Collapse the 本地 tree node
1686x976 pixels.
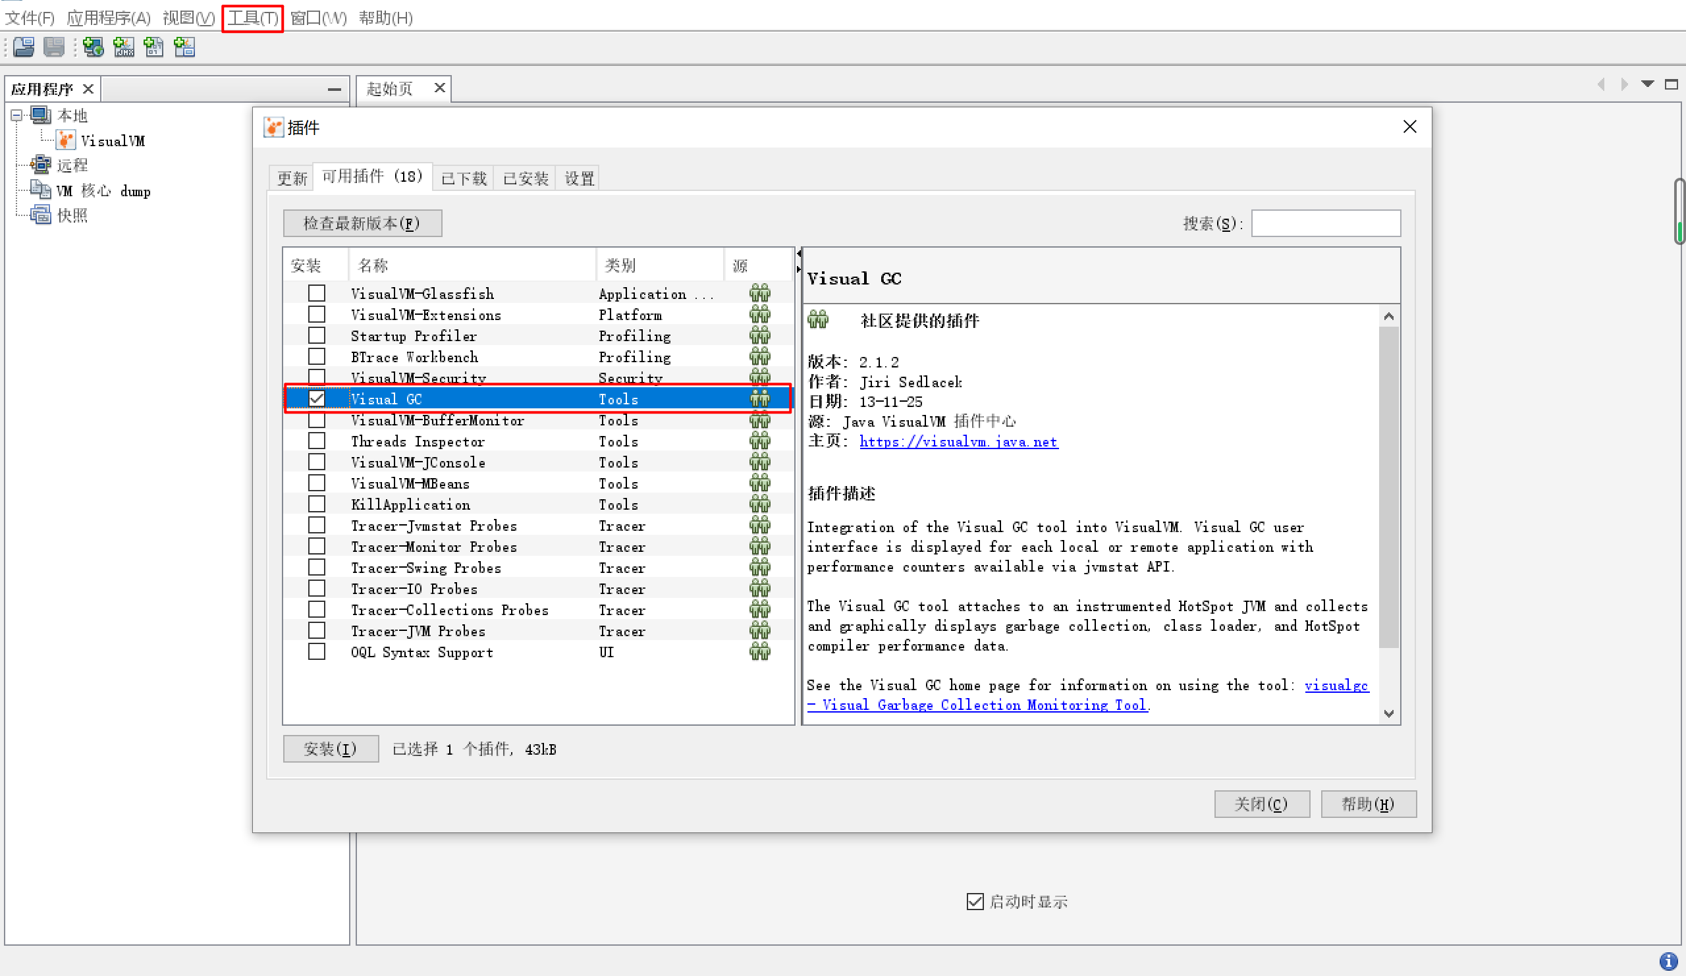point(16,116)
